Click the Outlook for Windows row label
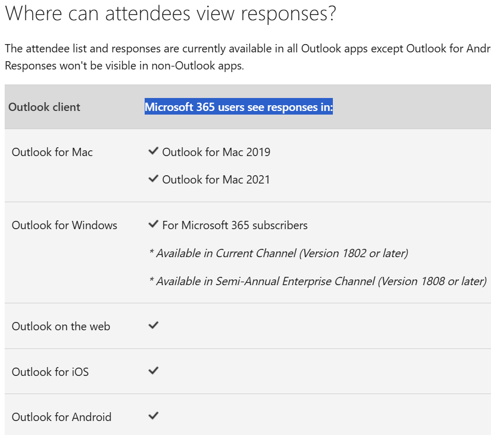This screenshot has height=435, width=491. [x=64, y=225]
